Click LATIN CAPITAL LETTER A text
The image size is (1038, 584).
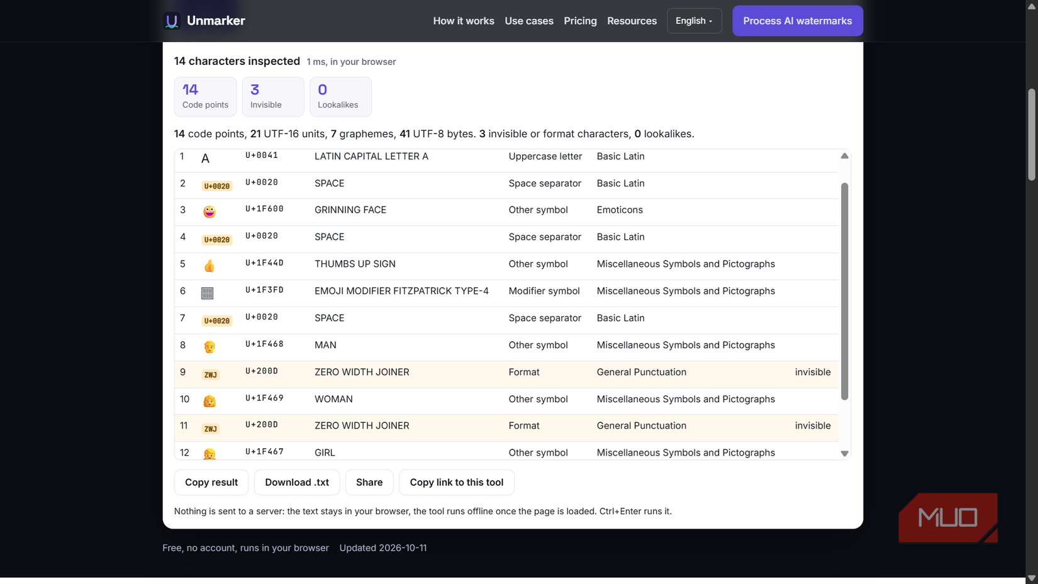(x=371, y=156)
